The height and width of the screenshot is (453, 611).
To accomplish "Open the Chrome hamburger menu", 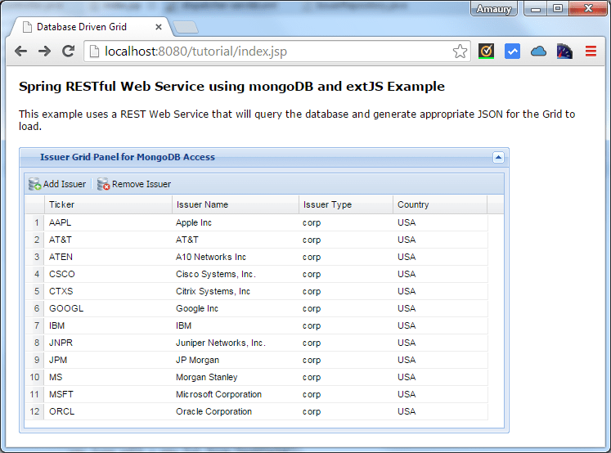I will click(591, 51).
